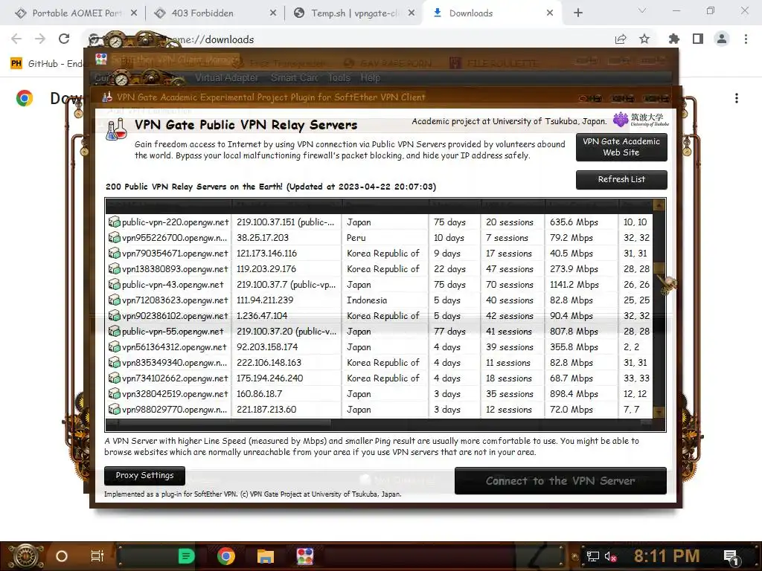Select server vpn955226700 from Peru
The image size is (762, 571).
[379, 237]
